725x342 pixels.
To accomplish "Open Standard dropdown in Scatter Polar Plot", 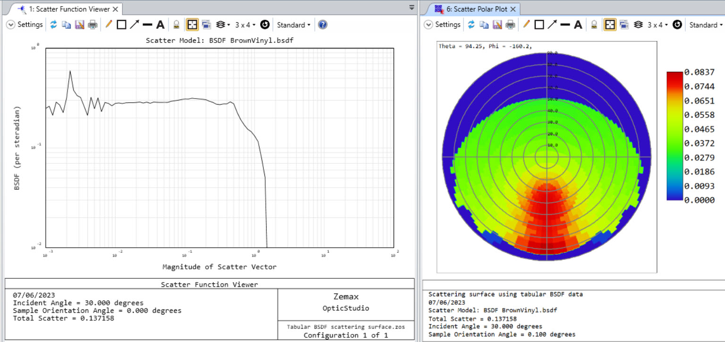I will click(706, 25).
